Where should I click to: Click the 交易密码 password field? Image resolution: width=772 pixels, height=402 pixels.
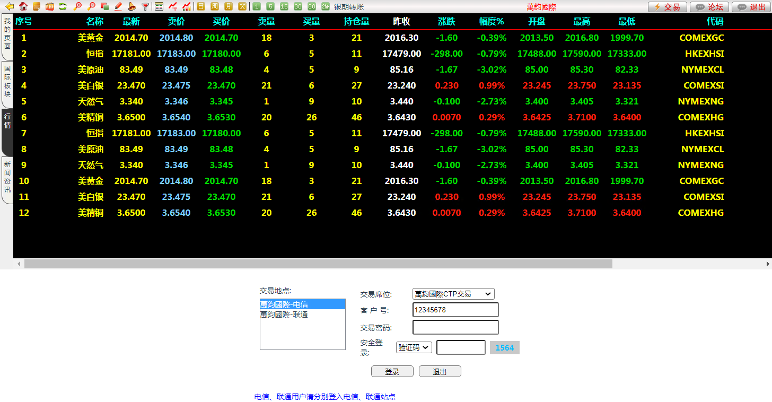click(455, 327)
